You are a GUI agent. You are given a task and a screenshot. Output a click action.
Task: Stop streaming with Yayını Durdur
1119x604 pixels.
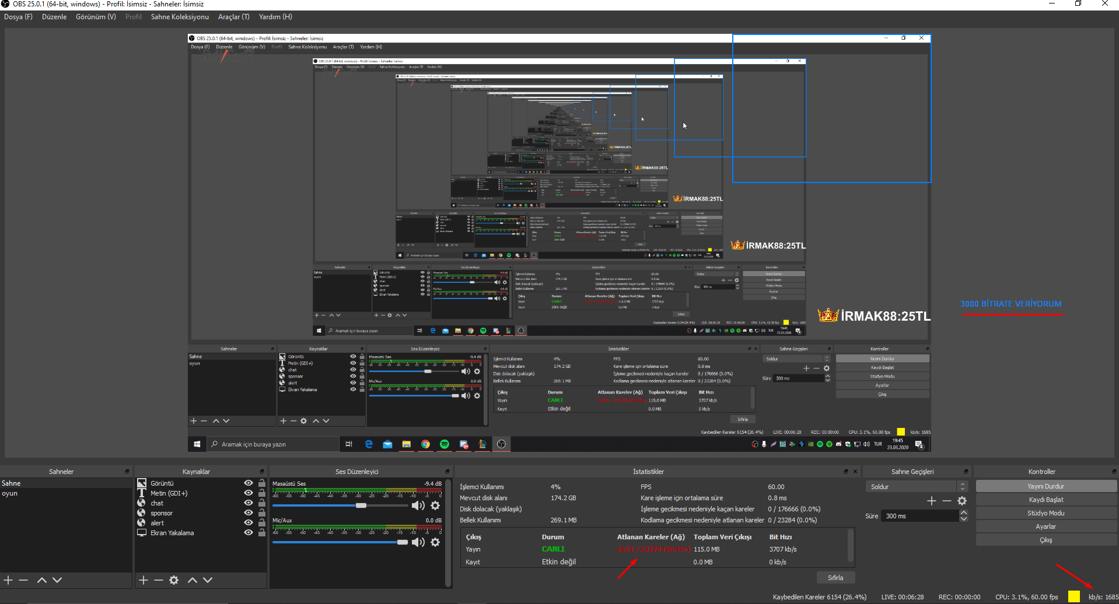1046,486
